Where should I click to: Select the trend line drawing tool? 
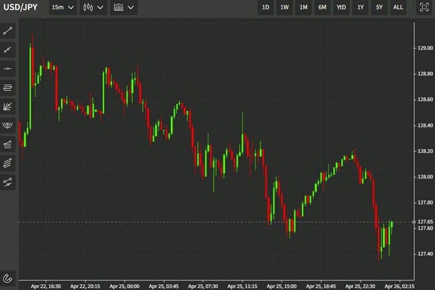click(x=8, y=31)
